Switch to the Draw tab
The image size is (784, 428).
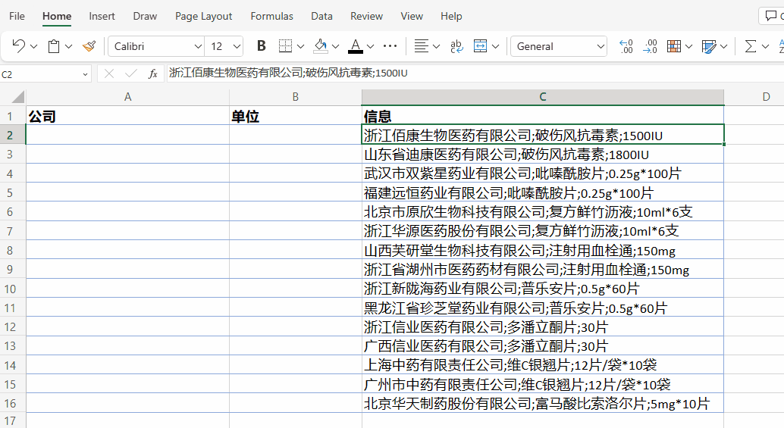click(x=145, y=16)
